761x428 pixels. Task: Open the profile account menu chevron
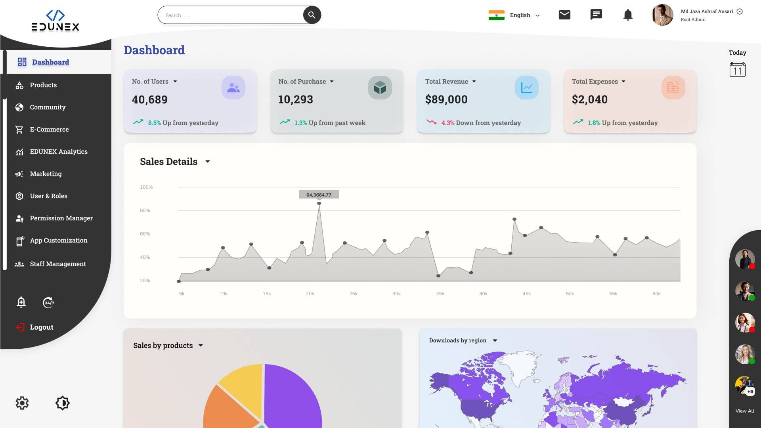click(740, 11)
